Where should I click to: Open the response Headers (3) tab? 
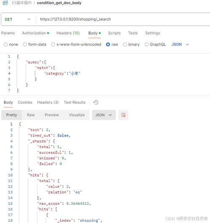click(x=48, y=102)
